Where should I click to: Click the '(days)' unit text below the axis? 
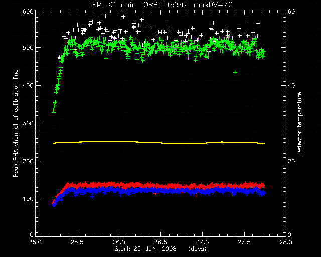(x=197, y=249)
